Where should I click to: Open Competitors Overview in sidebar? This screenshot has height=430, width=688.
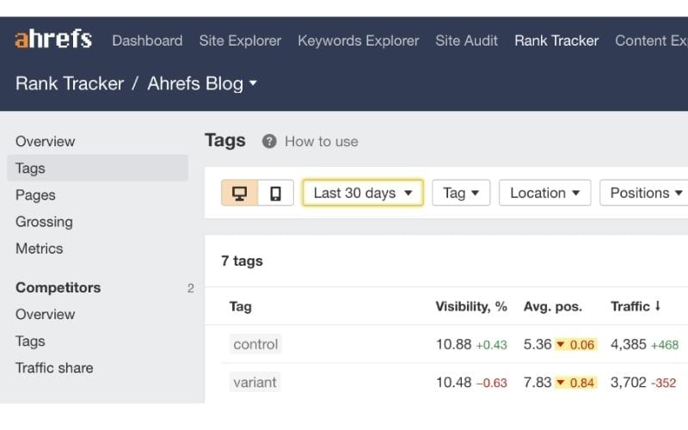(x=46, y=314)
